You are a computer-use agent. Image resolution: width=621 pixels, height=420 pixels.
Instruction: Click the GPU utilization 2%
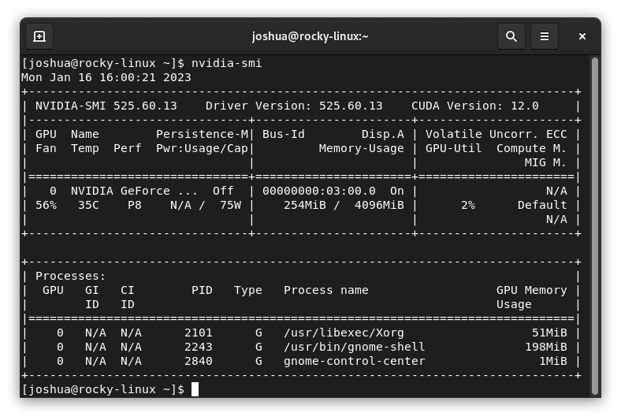click(468, 205)
